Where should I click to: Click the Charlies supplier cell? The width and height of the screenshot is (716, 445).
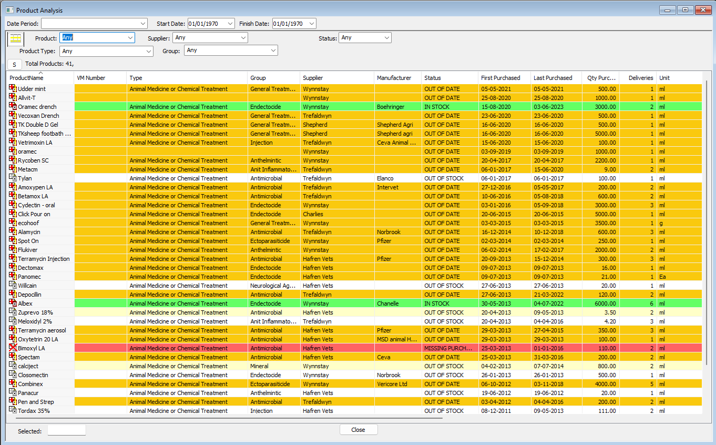tap(337, 214)
